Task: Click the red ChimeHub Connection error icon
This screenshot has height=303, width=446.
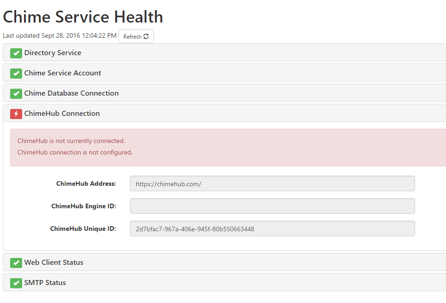Action: [16, 114]
